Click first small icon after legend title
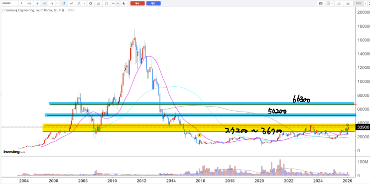Screen dimensions: 370x184 (69, 10)
